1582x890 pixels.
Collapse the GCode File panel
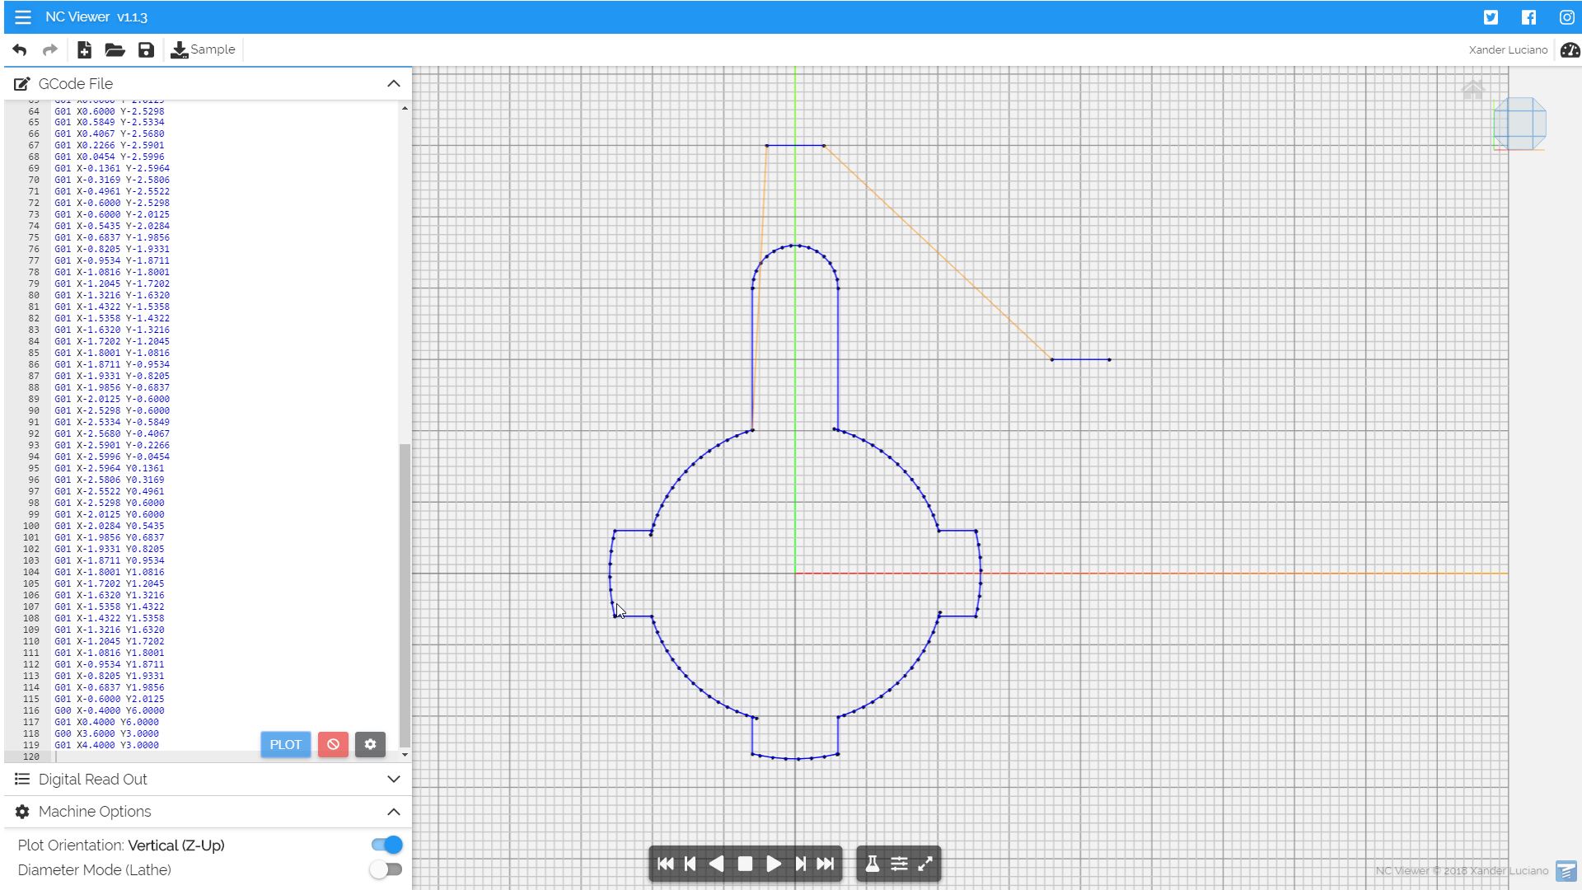tap(393, 84)
